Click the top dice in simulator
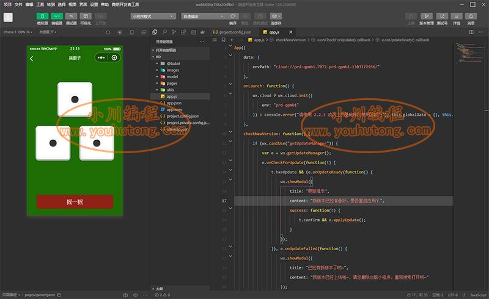Image resolution: width=489 pixels, height=299 pixels. [x=75, y=99]
